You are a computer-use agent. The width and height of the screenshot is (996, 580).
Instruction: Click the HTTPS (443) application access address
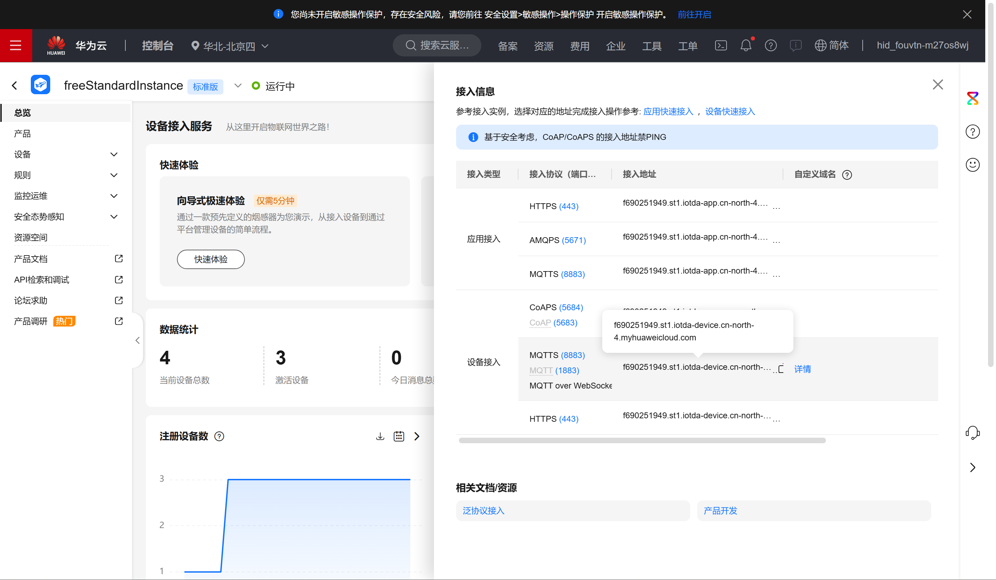[695, 203]
